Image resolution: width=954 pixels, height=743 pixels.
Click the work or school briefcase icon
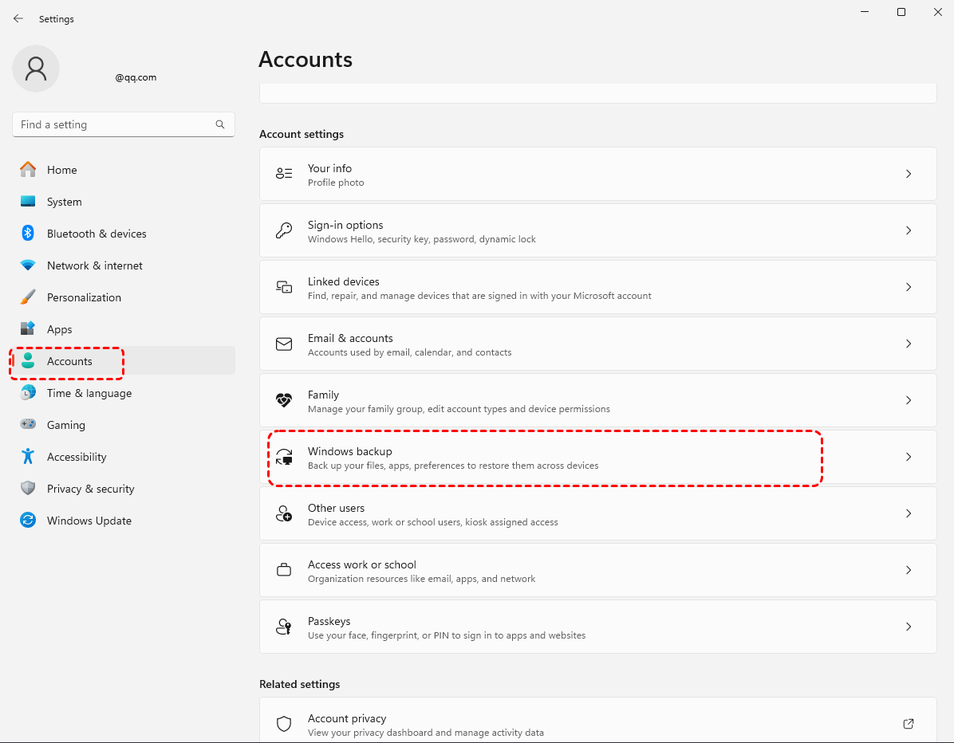[x=284, y=570]
